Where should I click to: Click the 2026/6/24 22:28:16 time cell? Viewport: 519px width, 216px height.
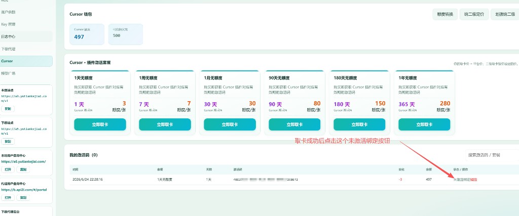click(87, 180)
